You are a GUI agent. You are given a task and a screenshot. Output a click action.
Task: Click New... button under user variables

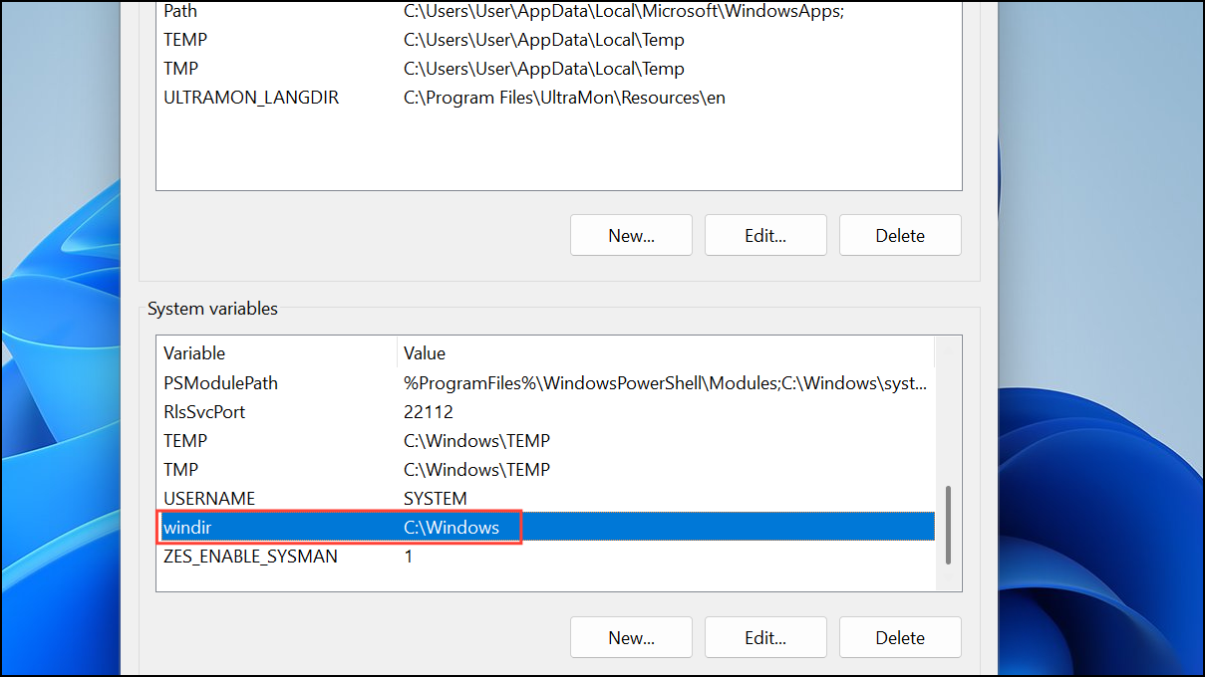click(631, 235)
